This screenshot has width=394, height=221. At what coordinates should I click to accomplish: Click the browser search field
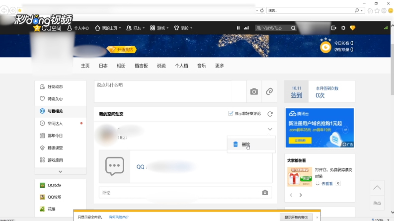[x=311, y=10]
